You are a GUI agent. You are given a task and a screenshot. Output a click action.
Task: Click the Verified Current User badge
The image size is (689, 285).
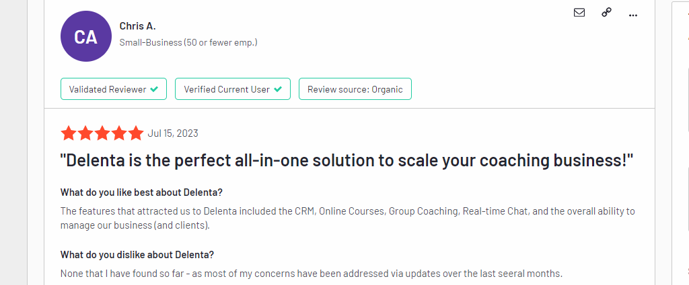coord(233,89)
